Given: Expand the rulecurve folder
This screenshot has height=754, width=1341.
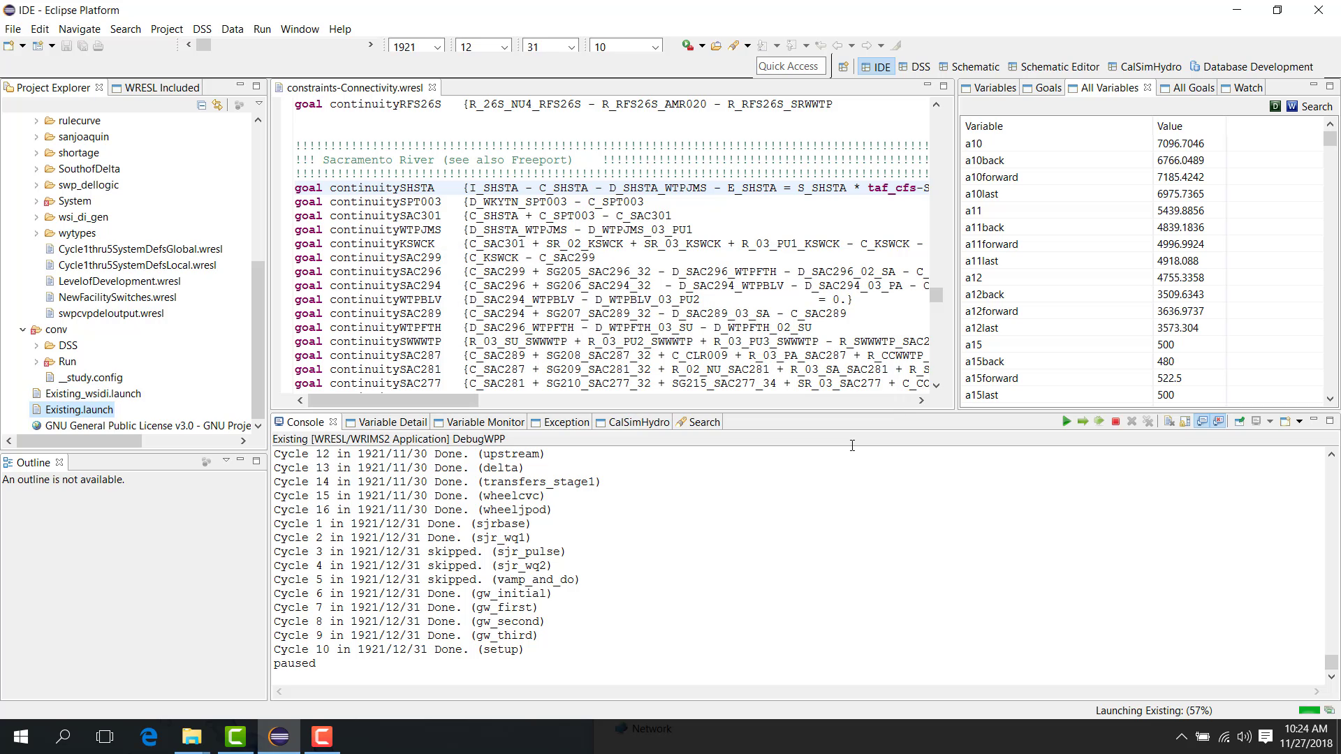Looking at the screenshot, I should pos(36,121).
